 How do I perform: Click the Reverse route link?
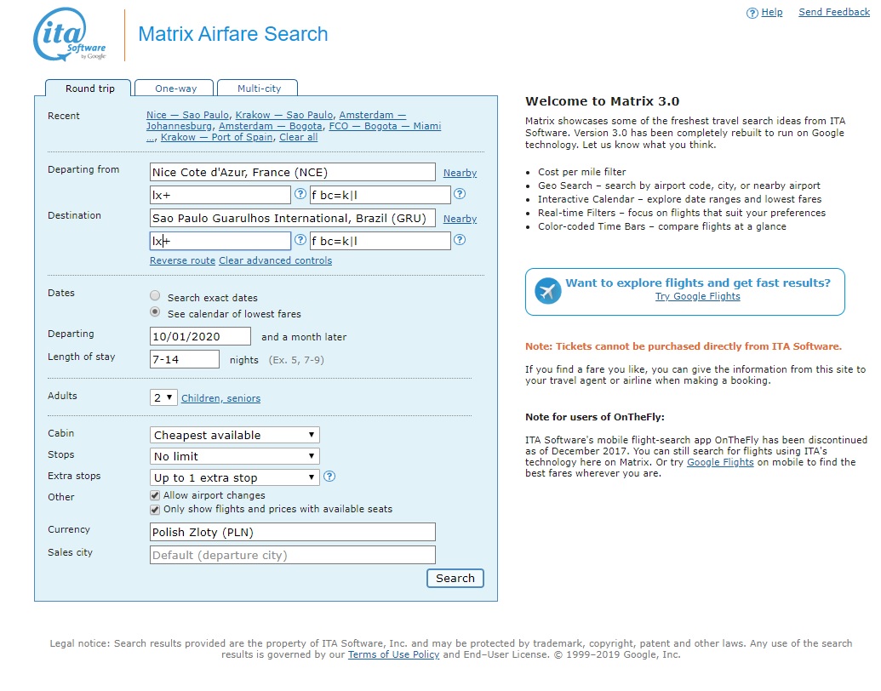coord(182,260)
